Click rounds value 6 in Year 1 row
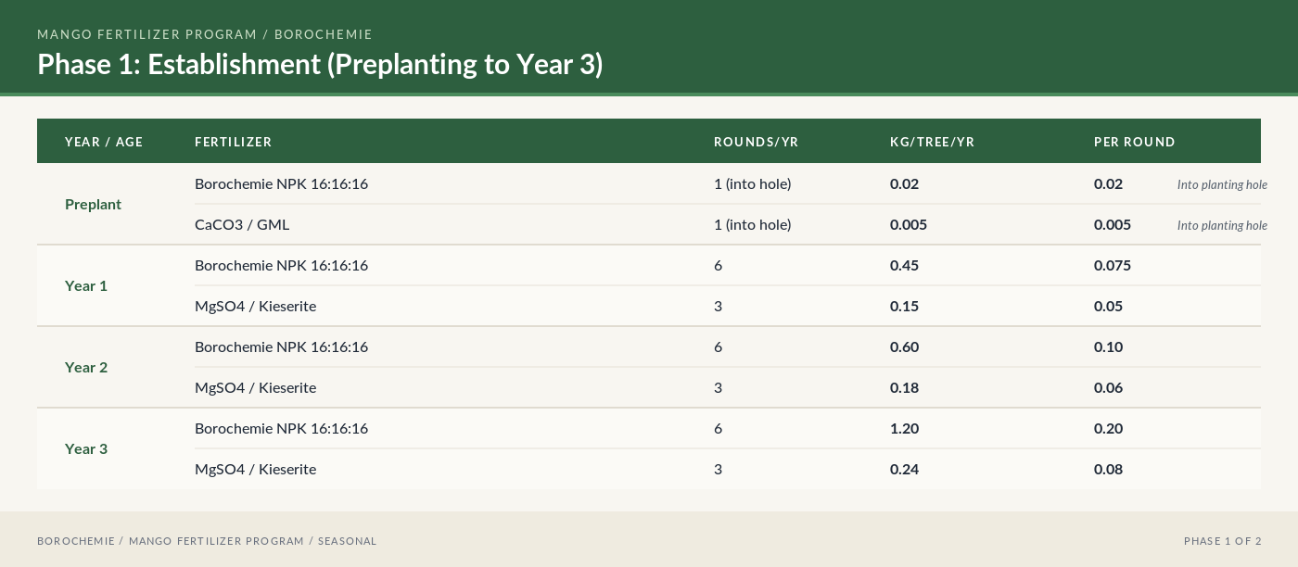 [718, 265]
